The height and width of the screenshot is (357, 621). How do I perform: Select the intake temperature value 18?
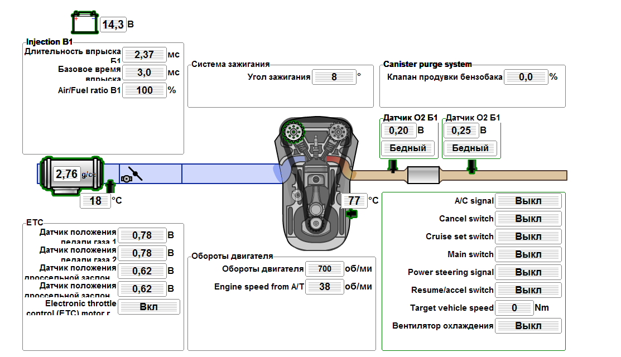coord(95,201)
